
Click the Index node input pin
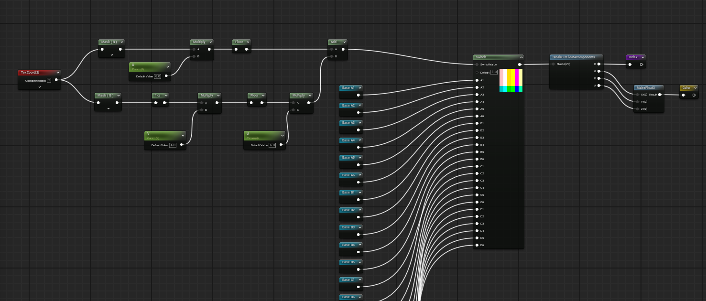coord(630,64)
